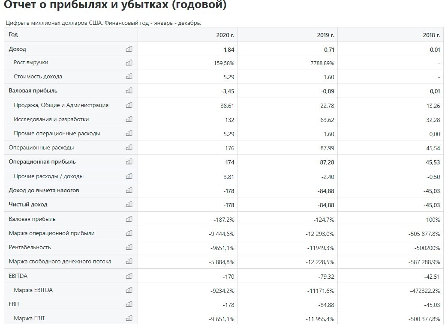This screenshot has height=328, width=445.
Task: Click EBITDA 2019 value -79,32
Action: tap(326, 277)
